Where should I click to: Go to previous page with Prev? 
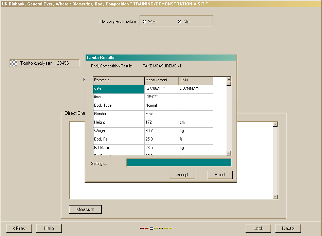pyautogui.click(x=19, y=228)
